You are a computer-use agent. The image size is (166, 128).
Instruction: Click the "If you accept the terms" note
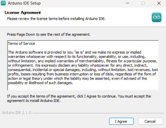tap(79, 98)
